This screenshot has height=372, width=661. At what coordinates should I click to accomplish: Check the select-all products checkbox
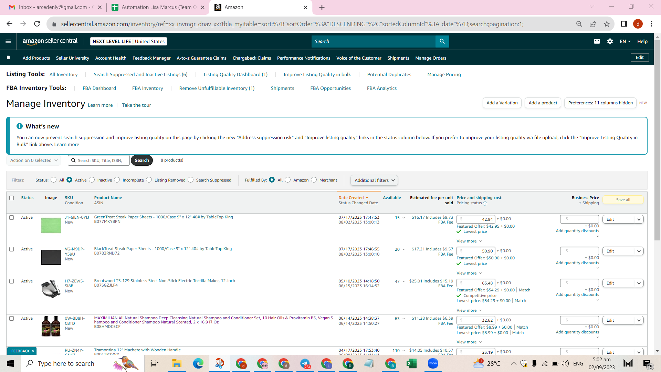[x=12, y=198]
